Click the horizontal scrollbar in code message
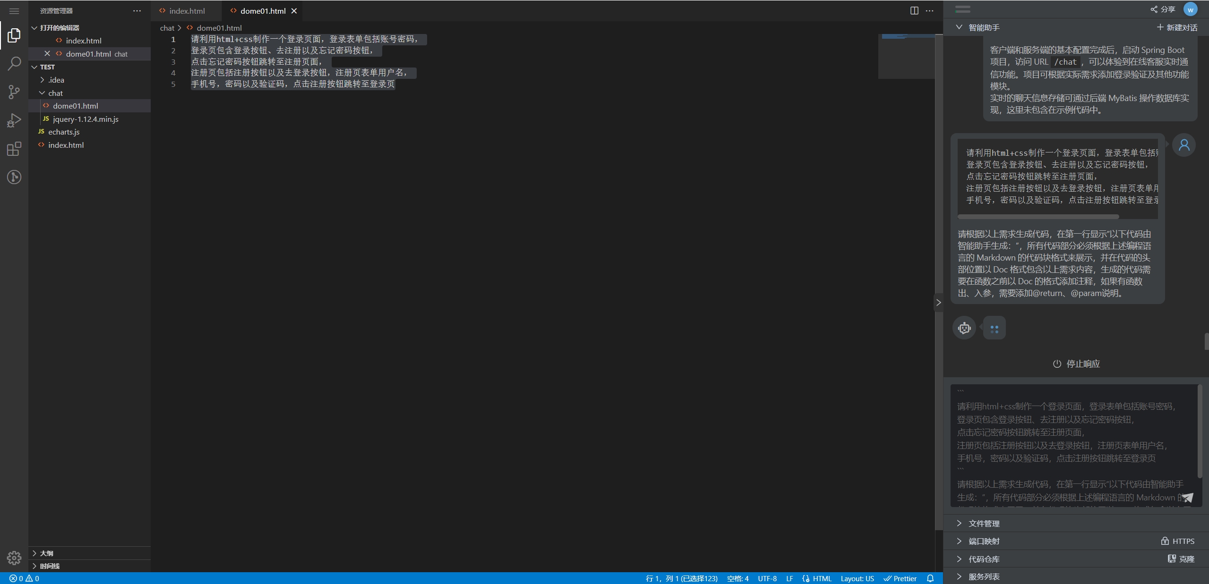The height and width of the screenshot is (584, 1209). [x=1038, y=217]
